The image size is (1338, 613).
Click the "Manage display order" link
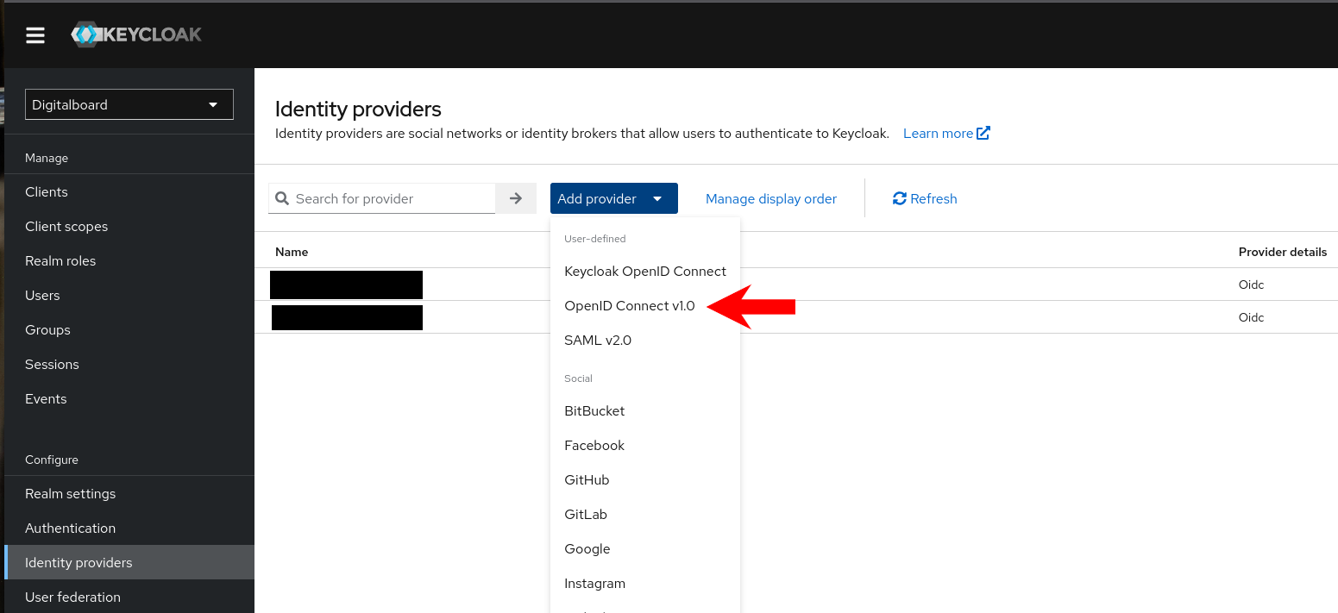[770, 198]
